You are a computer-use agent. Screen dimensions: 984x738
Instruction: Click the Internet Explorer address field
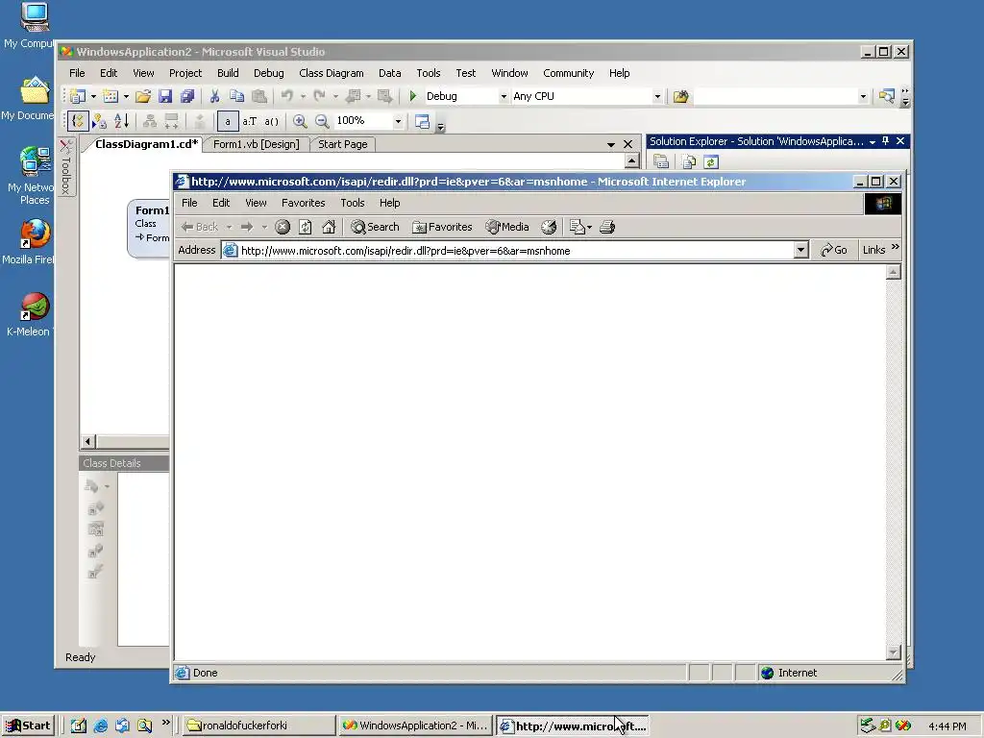[515, 251]
